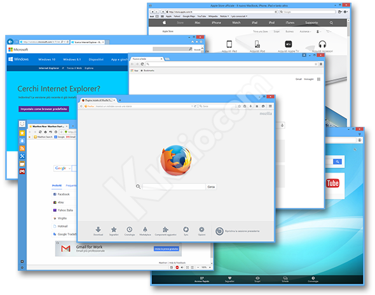Expand Assistenza dropdown in Apple Store
Screen dimensions: 375x295
pyautogui.click(x=306, y=32)
